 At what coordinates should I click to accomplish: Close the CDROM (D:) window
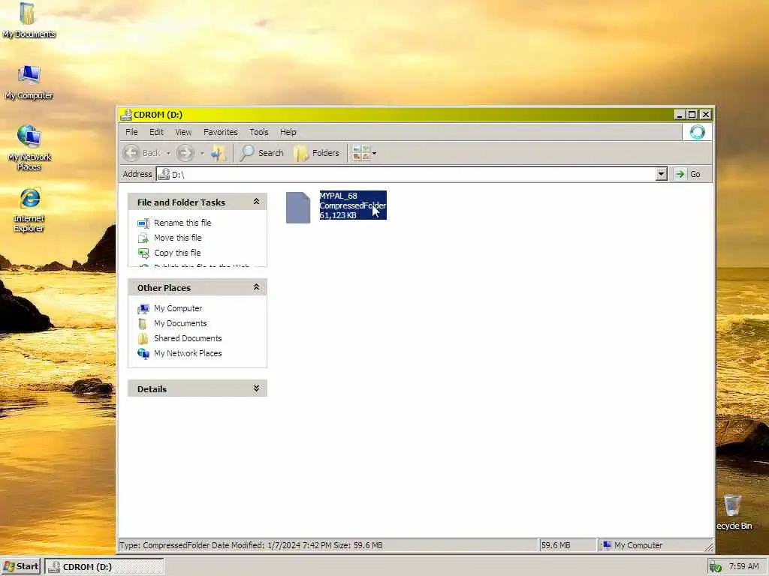(x=705, y=115)
